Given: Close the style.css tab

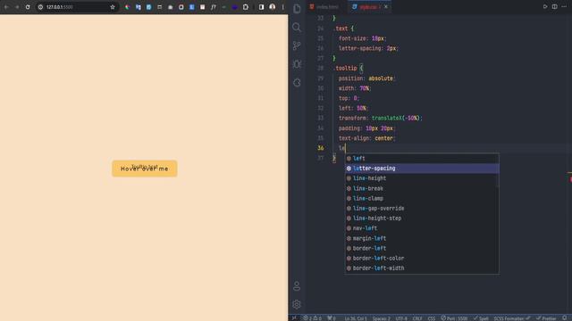Looking at the screenshot, I should [x=386, y=7].
